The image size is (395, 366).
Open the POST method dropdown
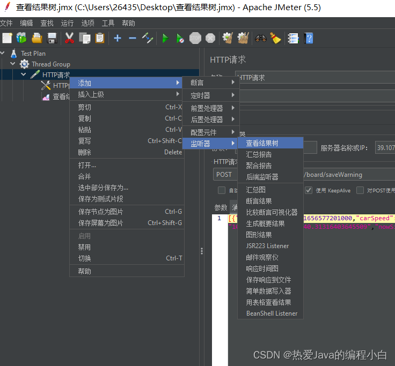tap(224, 174)
